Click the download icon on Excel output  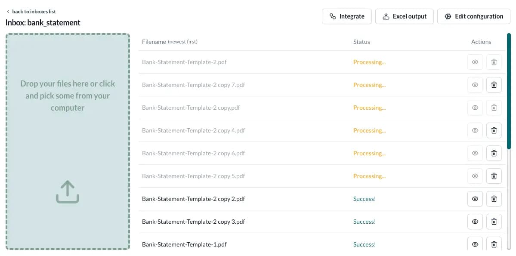(386, 16)
